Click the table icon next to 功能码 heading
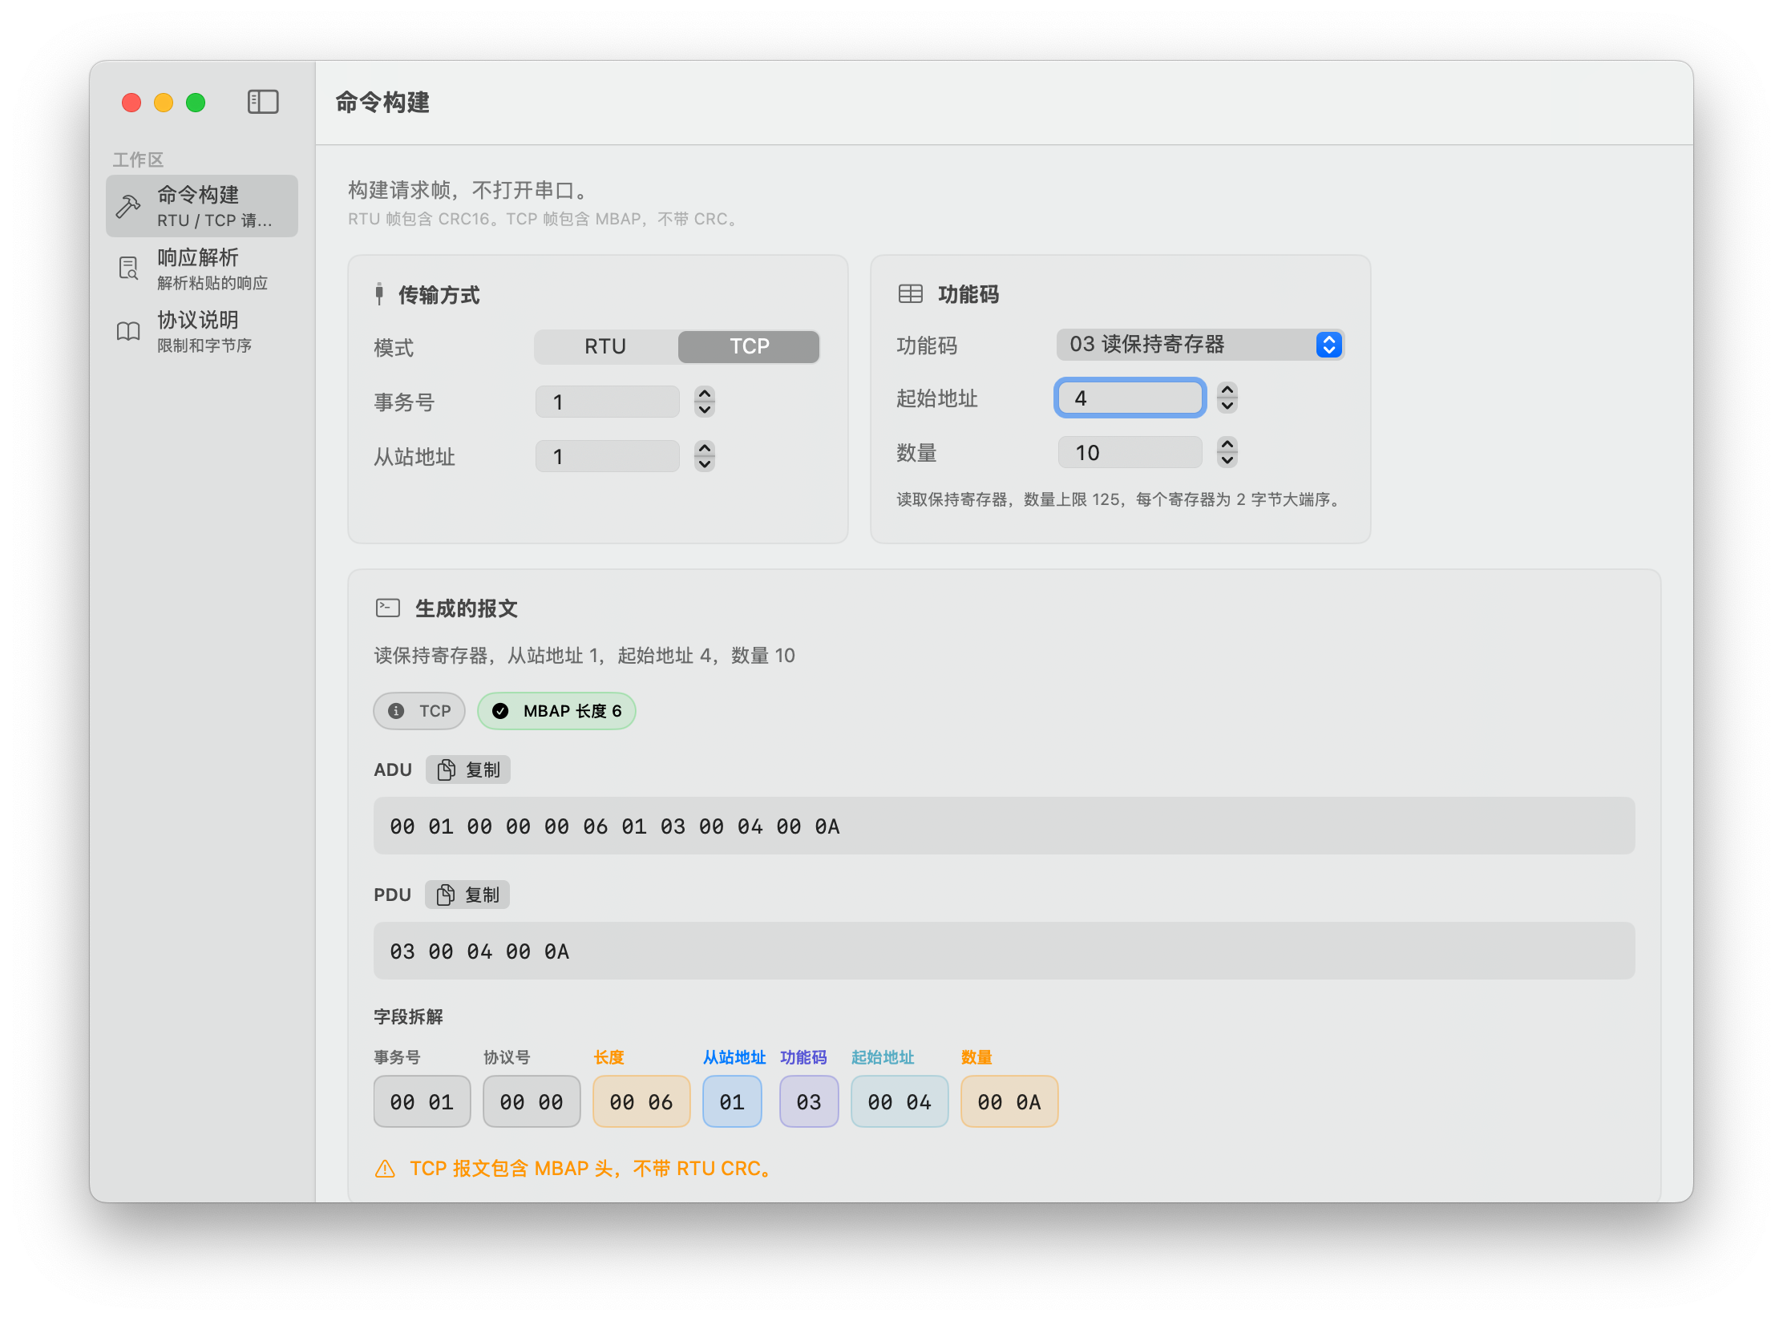The image size is (1783, 1321). (910, 294)
